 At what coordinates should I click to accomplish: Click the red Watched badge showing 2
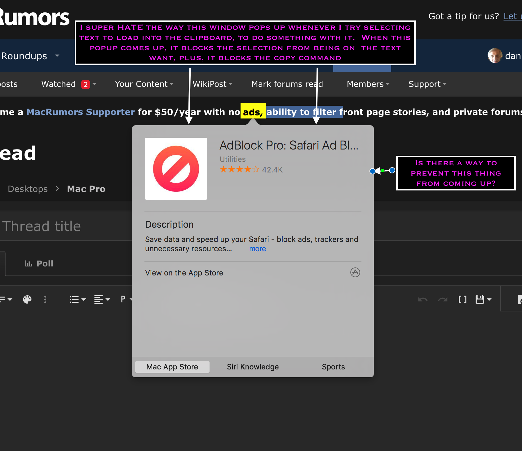click(86, 84)
